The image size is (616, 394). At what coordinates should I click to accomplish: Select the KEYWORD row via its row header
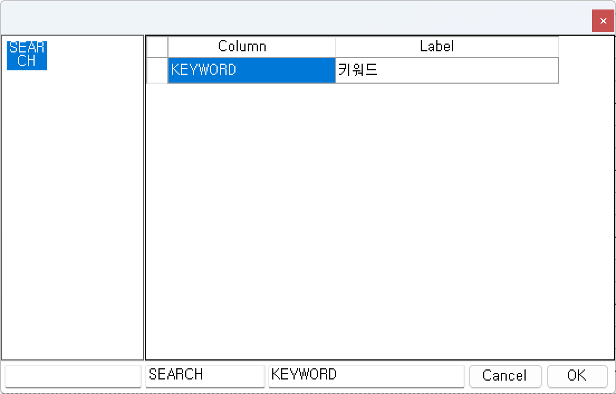pos(157,70)
